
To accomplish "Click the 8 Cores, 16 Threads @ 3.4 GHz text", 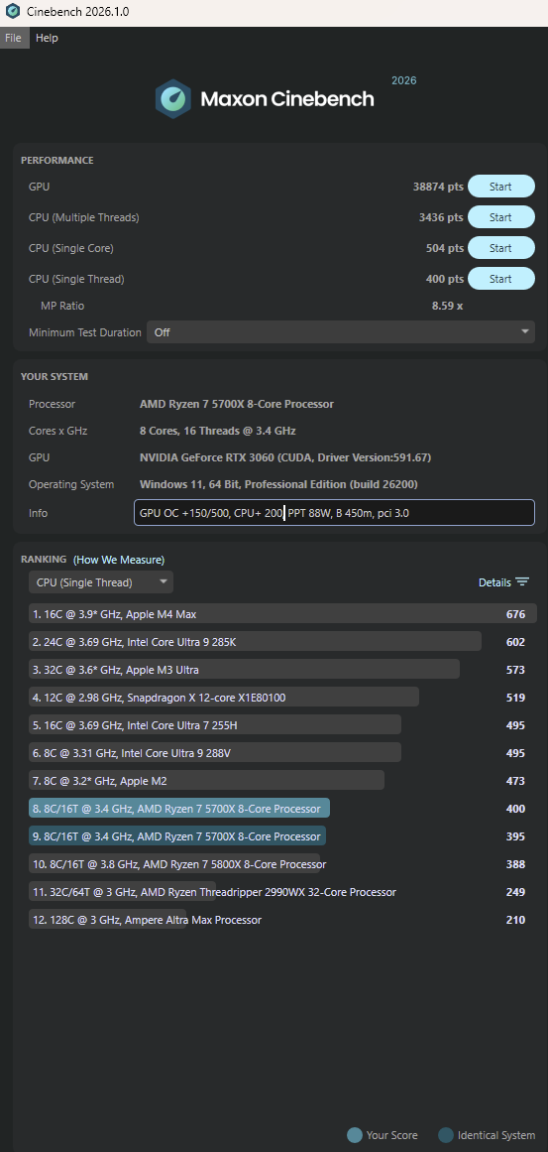I will click(217, 431).
